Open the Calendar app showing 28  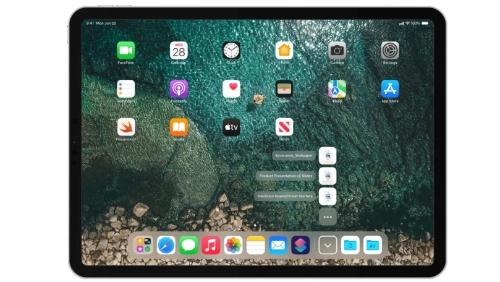(179, 51)
